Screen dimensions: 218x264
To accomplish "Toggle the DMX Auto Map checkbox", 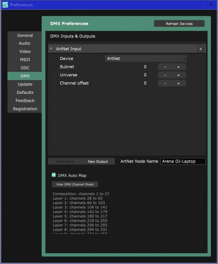I will [54, 175].
